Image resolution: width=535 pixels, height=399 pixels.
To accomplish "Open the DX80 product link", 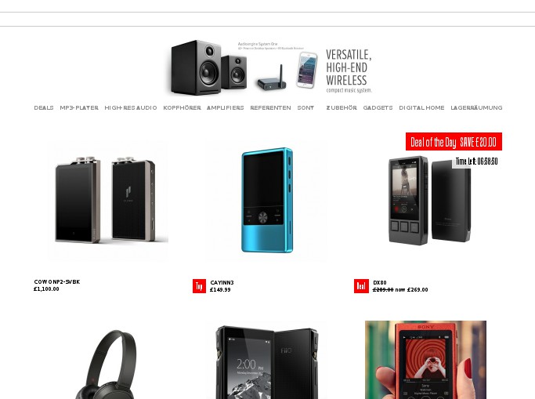I will click(380, 283).
